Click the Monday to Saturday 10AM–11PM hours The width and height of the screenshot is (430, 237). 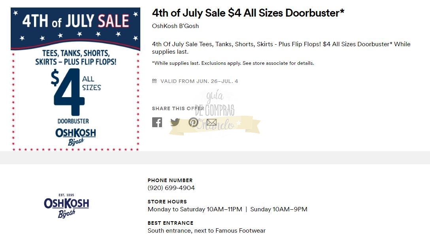(195, 209)
